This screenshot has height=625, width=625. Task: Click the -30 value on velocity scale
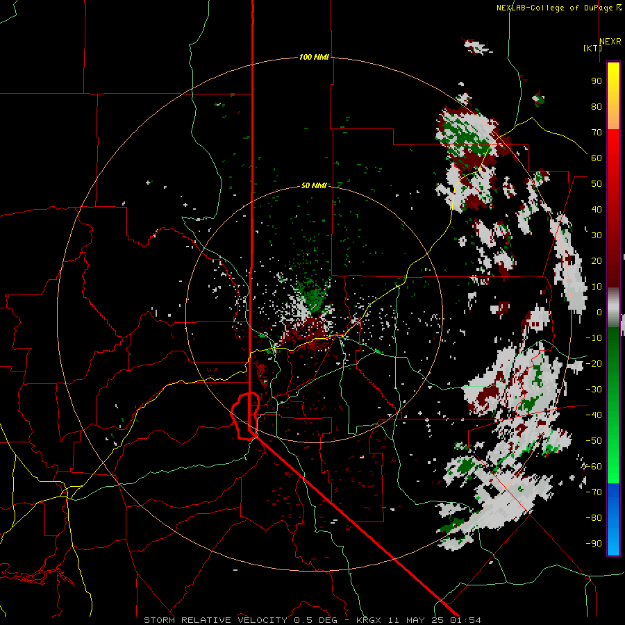[594, 390]
